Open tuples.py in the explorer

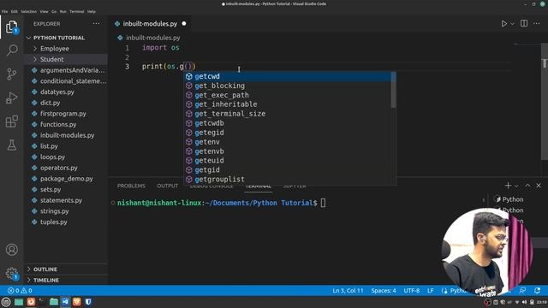coord(66,222)
